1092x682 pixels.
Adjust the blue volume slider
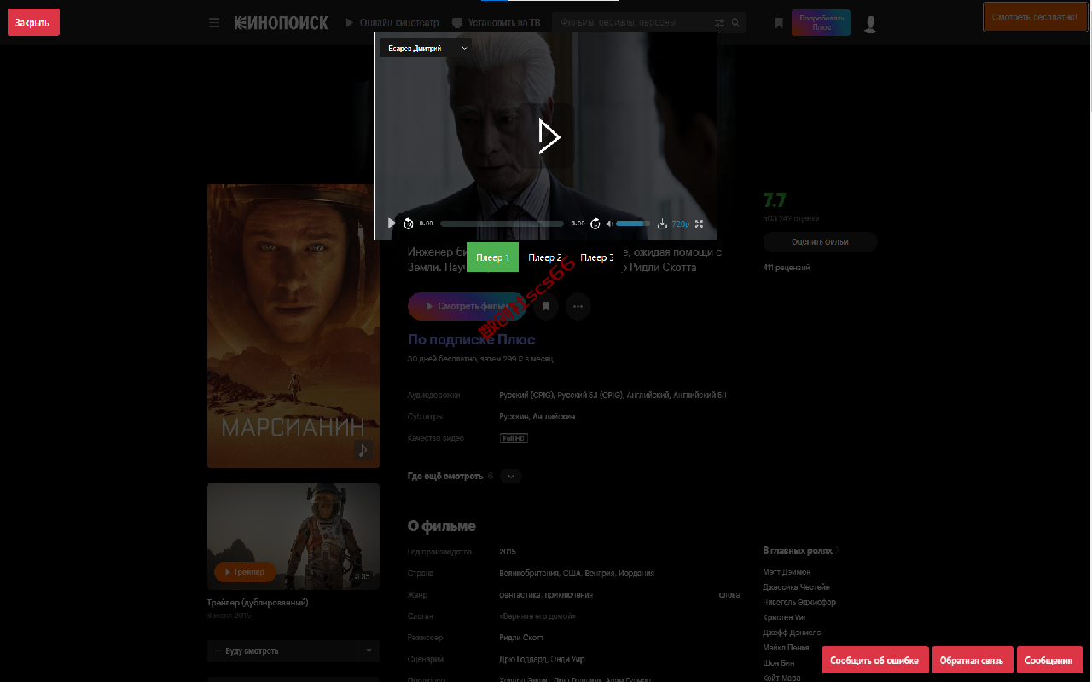(x=633, y=223)
